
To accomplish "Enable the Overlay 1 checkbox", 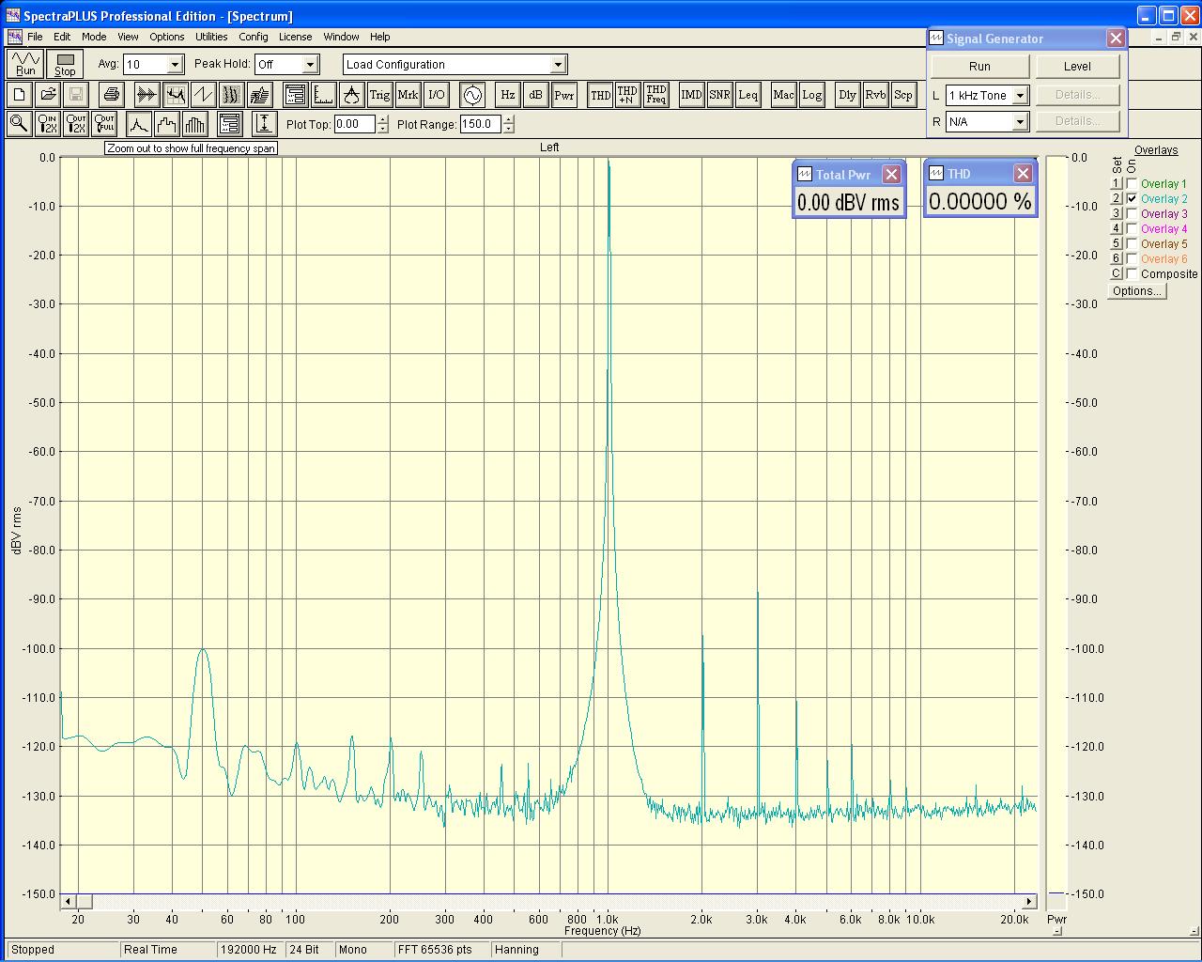I will [x=1133, y=184].
